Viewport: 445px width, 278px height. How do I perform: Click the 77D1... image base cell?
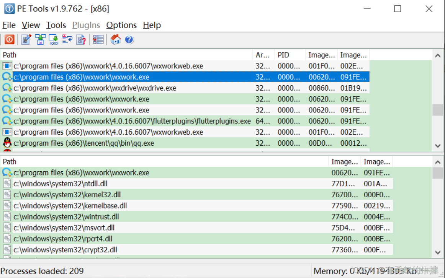(343, 184)
